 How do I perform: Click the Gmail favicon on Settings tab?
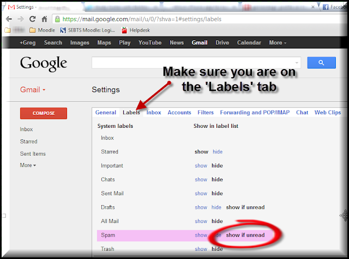pyautogui.click(x=11, y=7)
